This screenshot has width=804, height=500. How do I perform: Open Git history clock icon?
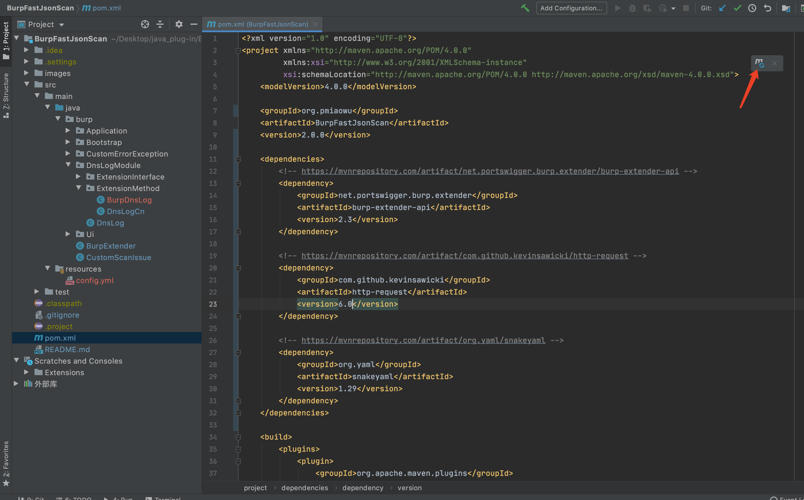(752, 8)
